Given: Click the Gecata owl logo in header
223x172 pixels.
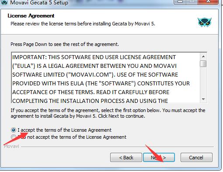Looking at the screenshot, I should click(x=205, y=22).
